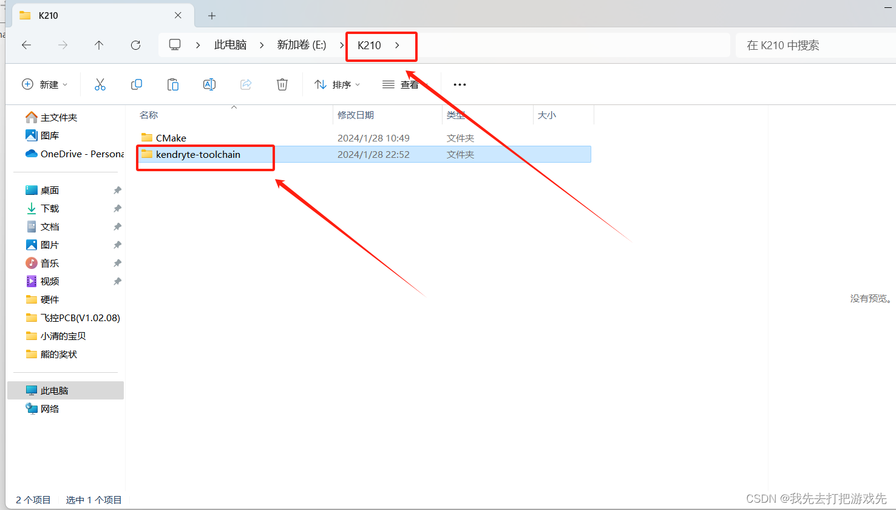Select 此电脑 in navigation pane
Viewport: 896px width, 510px height.
[x=66, y=390]
